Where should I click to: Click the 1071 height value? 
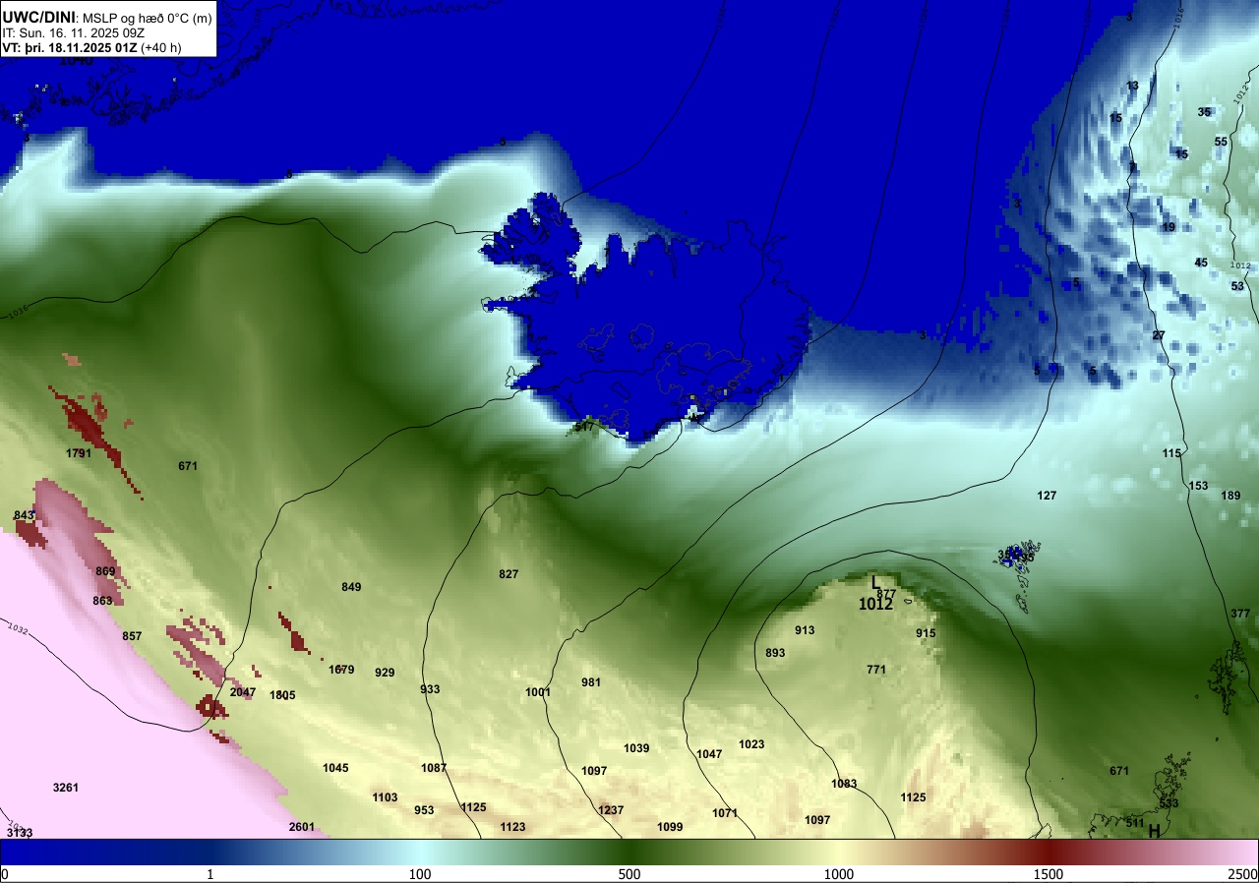725,813
